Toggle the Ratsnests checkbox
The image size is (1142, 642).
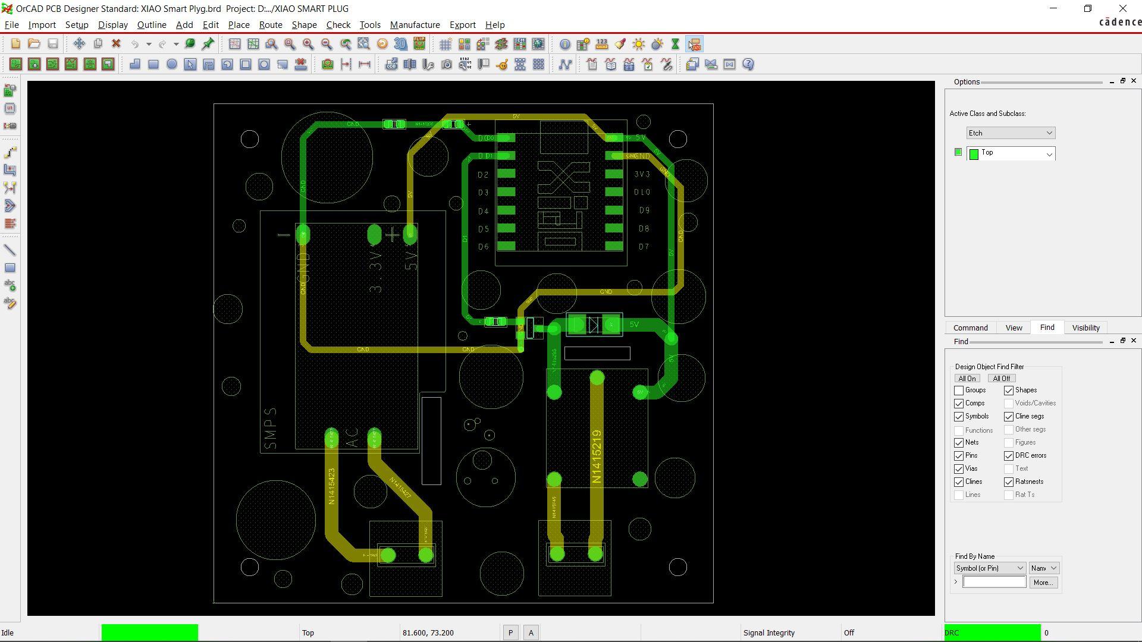pos(1009,482)
